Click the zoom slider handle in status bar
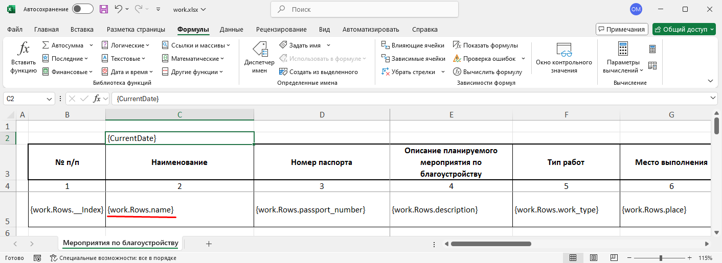This screenshot has height=263, width=722. 661,258
